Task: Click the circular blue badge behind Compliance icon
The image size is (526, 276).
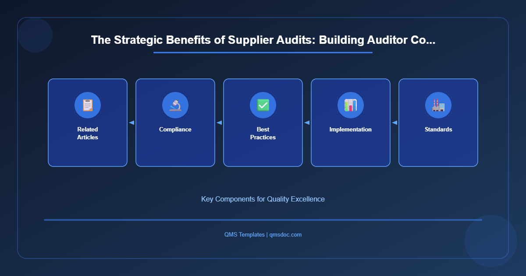Action: 175,105
